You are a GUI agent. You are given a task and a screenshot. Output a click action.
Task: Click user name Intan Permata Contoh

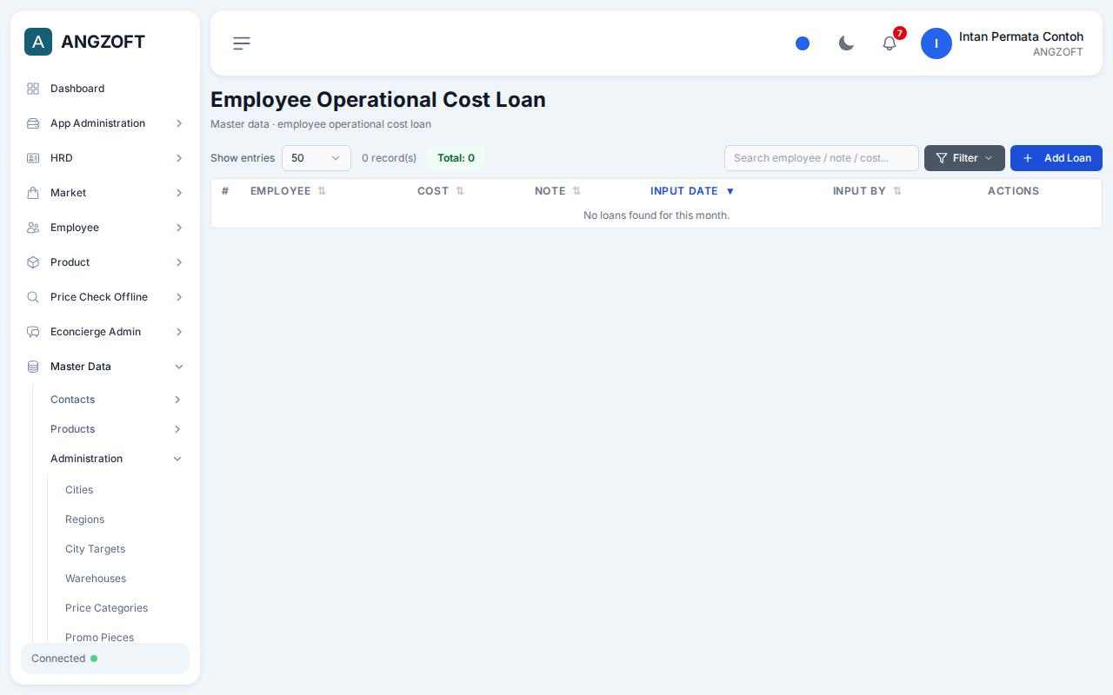[x=1021, y=36]
